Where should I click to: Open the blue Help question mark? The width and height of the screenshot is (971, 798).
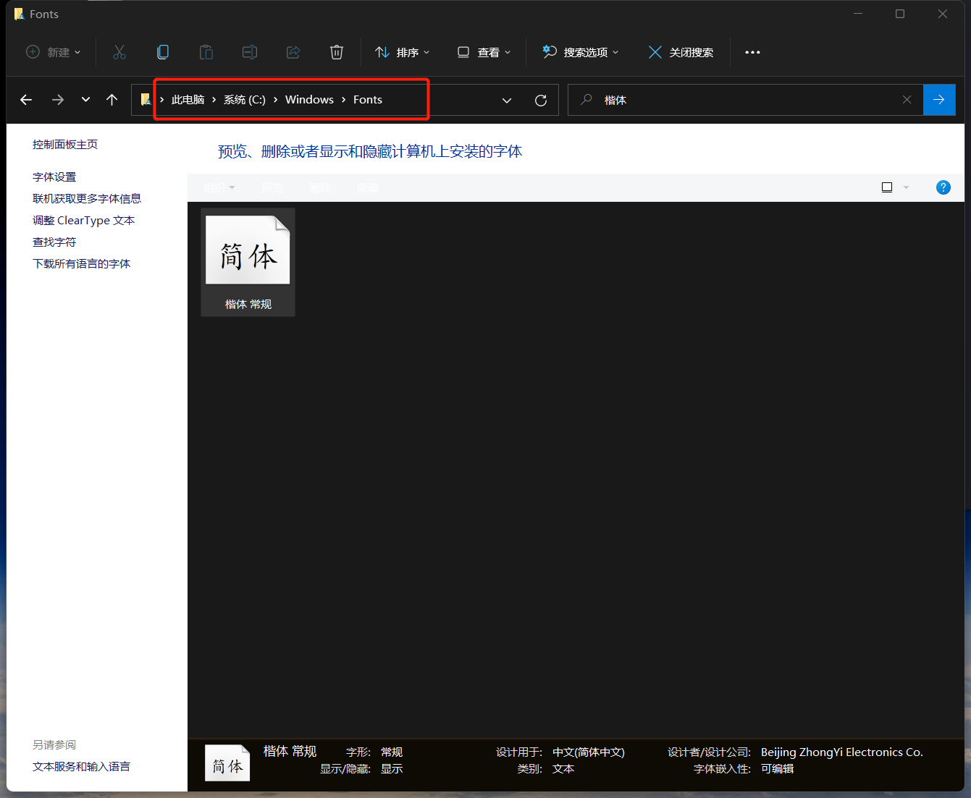click(x=943, y=187)
